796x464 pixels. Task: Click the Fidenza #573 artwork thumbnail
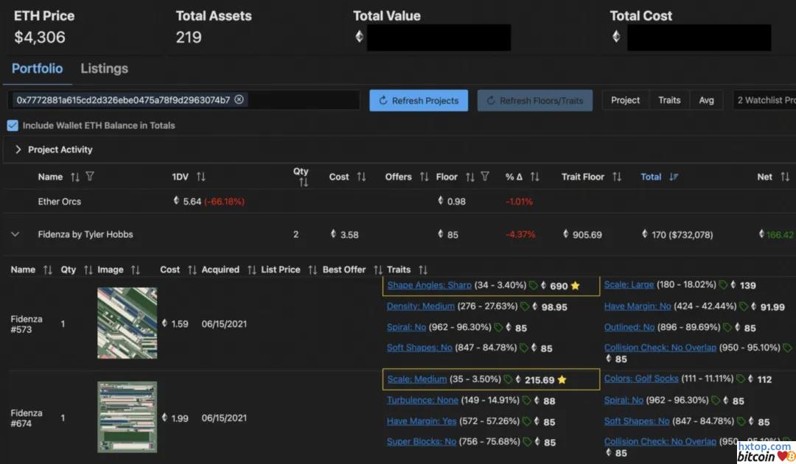click(127, 323)
